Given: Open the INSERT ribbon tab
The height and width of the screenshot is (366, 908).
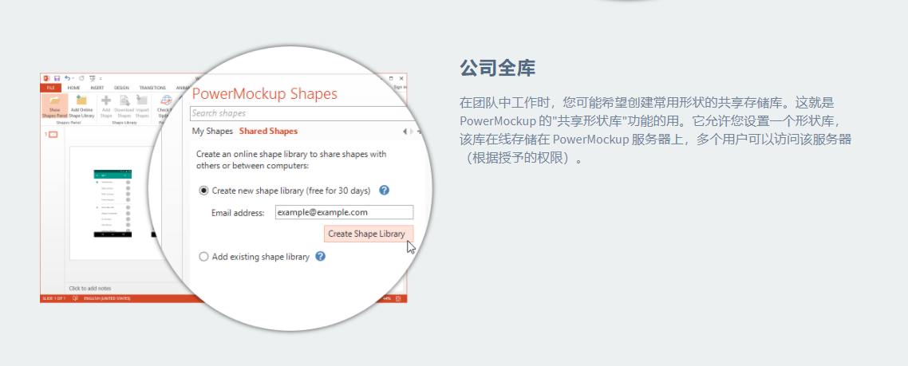Looking at the screenshot, I should pos(97,88).
